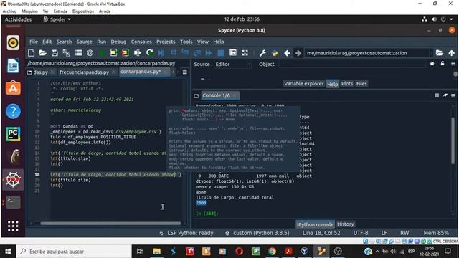Run selection or current line icon
Viewport: 459px width, 258px height.
pyautogui.click(x=137, y=53)
